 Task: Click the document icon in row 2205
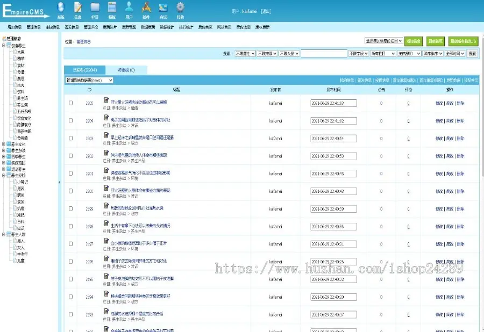pos(106,100)
